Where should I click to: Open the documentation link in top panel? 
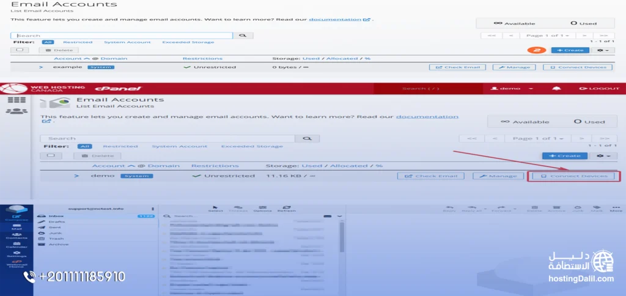[x=340, y=19]
